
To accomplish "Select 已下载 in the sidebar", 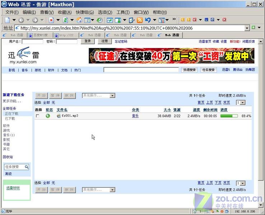I will [x=10, y=119].
